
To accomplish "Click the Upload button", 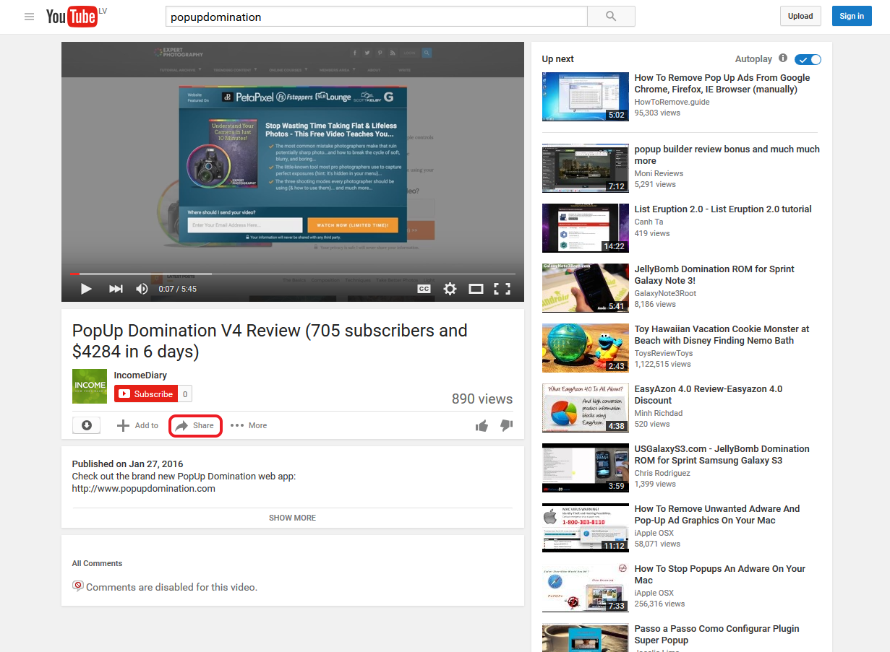I will tap(800, 16).
